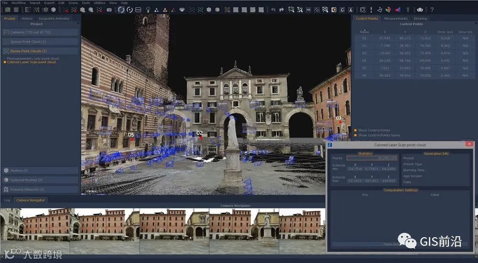
Task: Click the redo arrow icon
Action: tap(282, 10)
